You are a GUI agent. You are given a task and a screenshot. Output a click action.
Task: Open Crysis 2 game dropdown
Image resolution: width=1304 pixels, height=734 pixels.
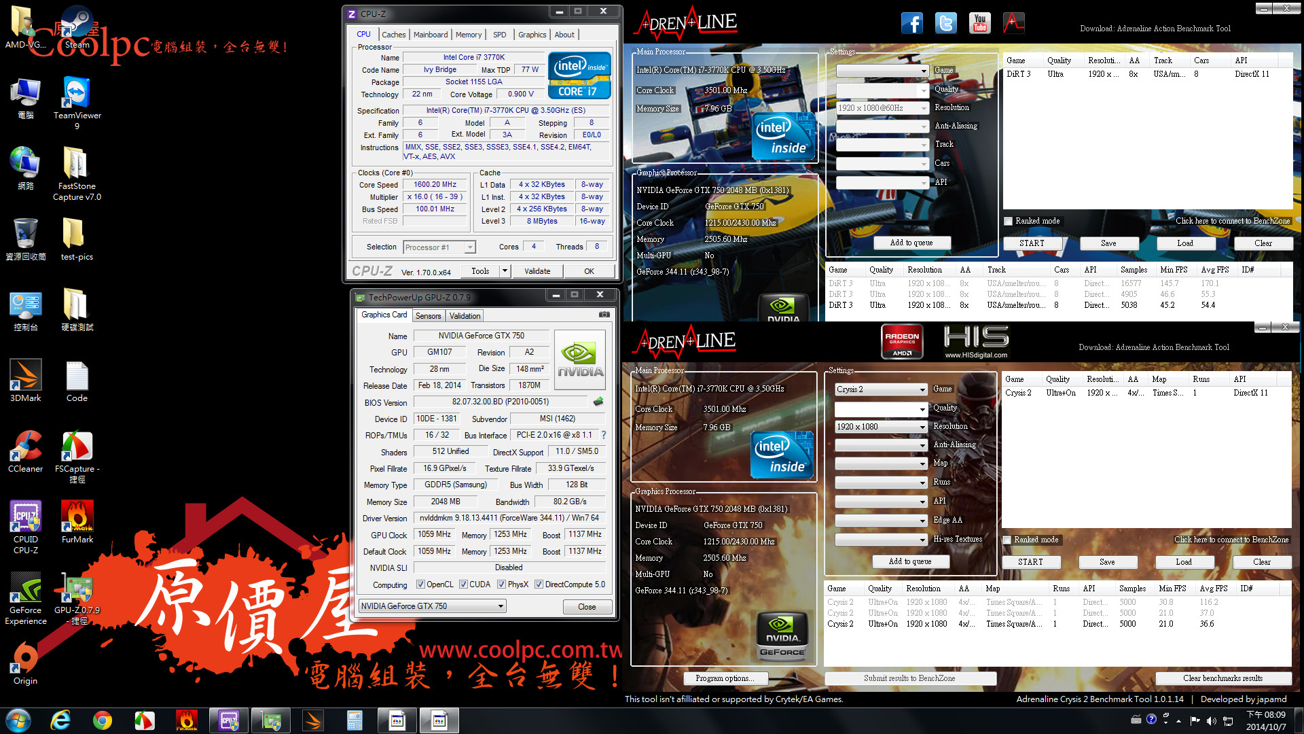pyautogui.click(x=881, y=389)
